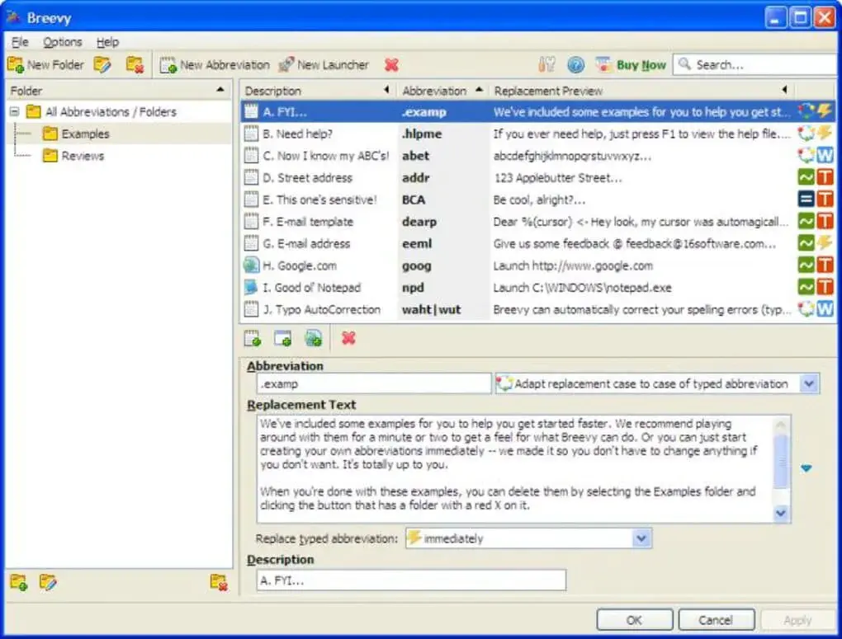Sort by the Folder column header
This screenshot has height=639, width=842.
pyautogui.click(x=119, y=91)
